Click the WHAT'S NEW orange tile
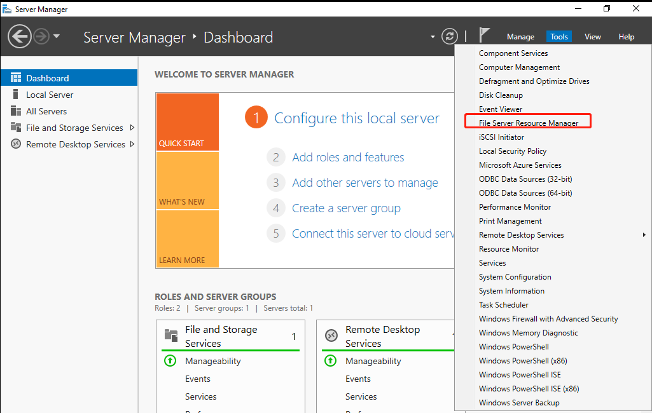Image resolution: width=652 pixels, height=413 pixels. tap(187, 180)
